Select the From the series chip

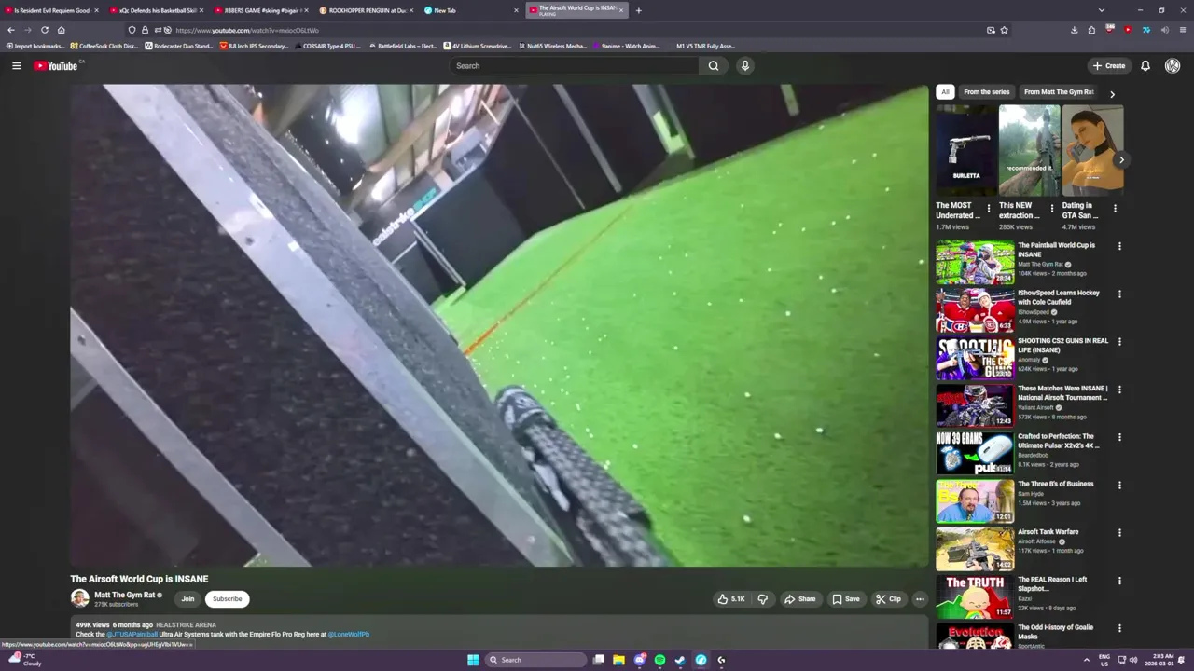coord(986,92)
